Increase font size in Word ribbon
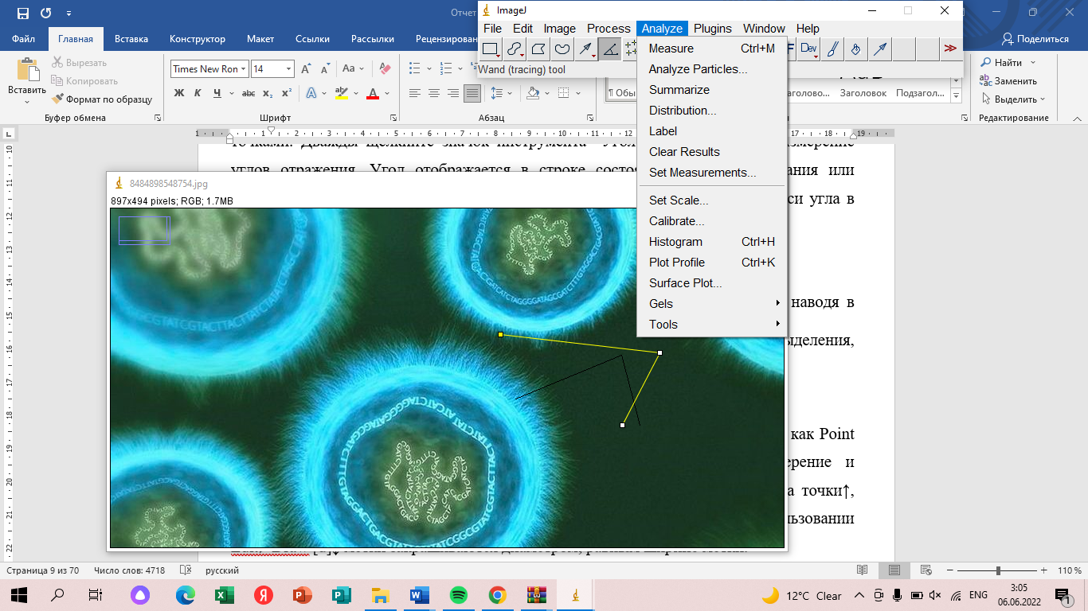 point(307,69)
